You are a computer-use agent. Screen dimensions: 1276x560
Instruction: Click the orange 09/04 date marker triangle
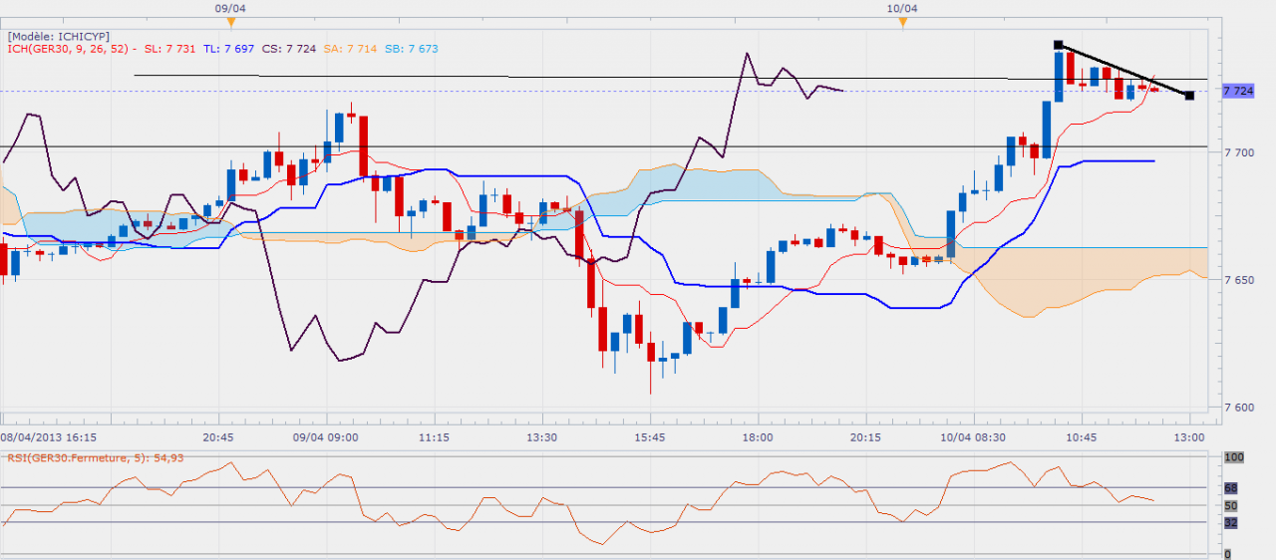231,21
